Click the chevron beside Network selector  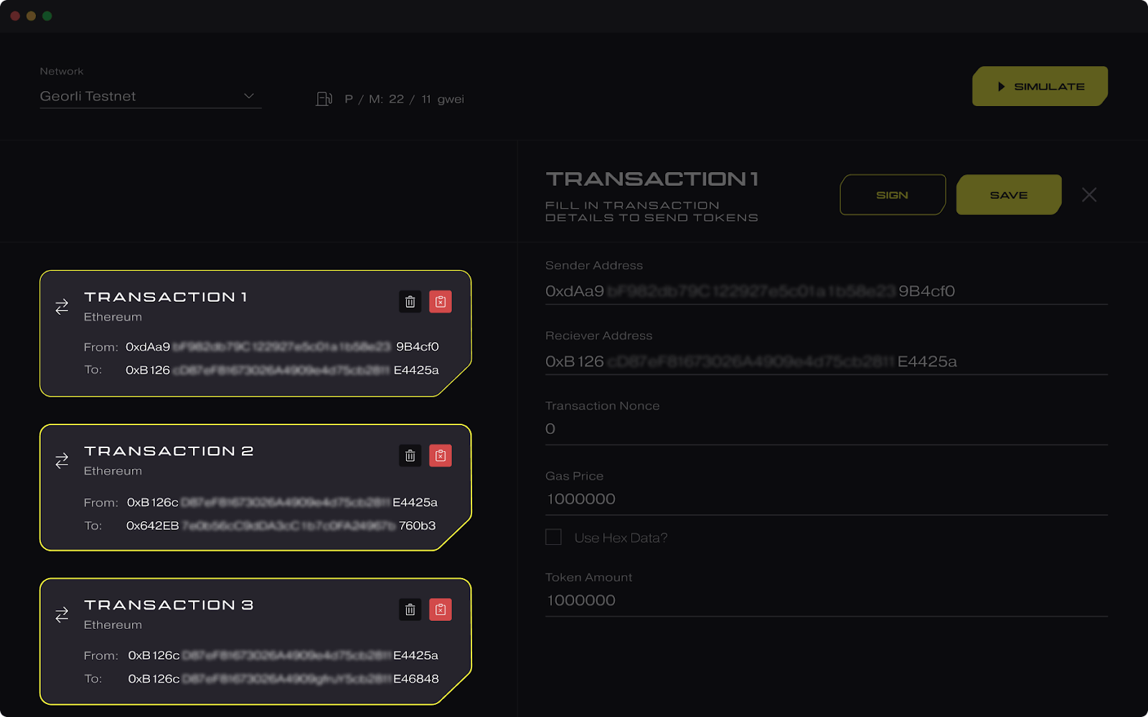249,95
